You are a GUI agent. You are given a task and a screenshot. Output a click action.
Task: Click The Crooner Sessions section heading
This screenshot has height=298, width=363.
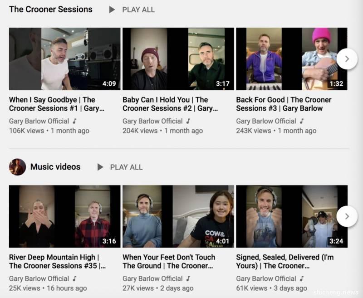pyautogui.click(x=51, y=10)
